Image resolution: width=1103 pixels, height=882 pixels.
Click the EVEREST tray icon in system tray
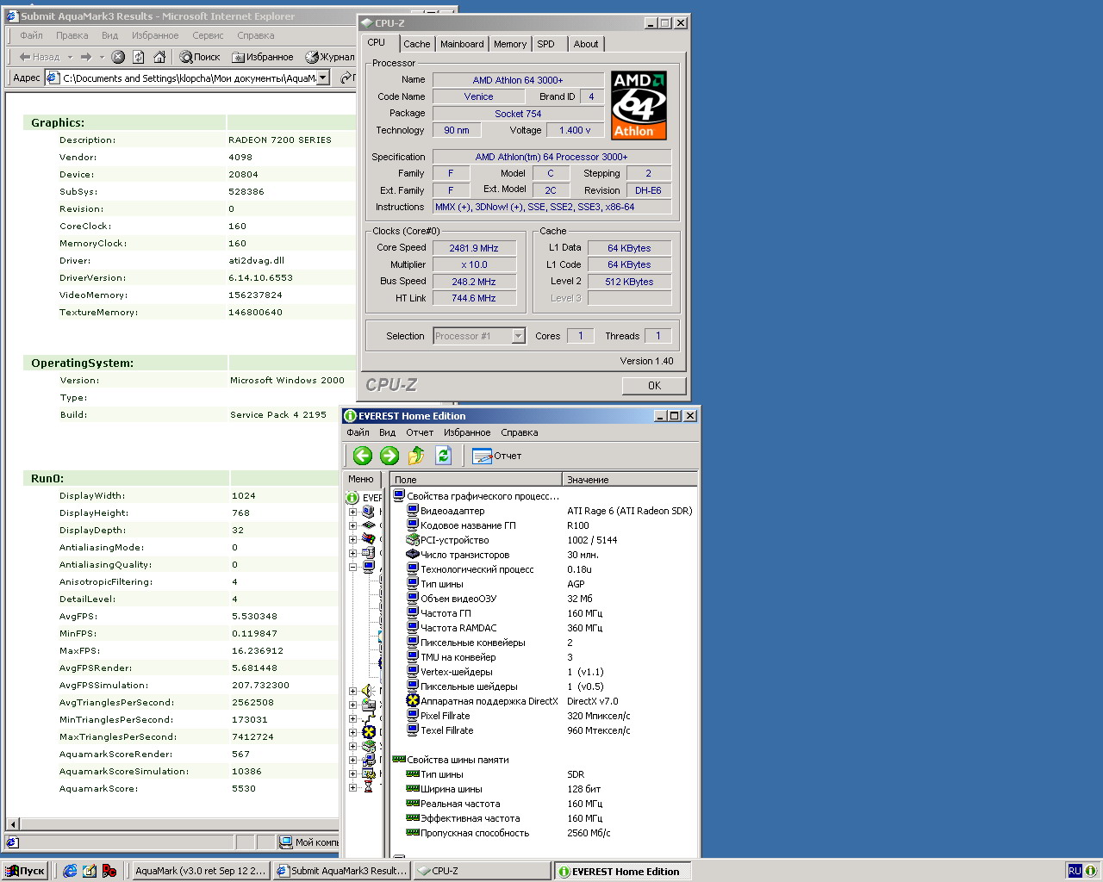pos(1090,871)
